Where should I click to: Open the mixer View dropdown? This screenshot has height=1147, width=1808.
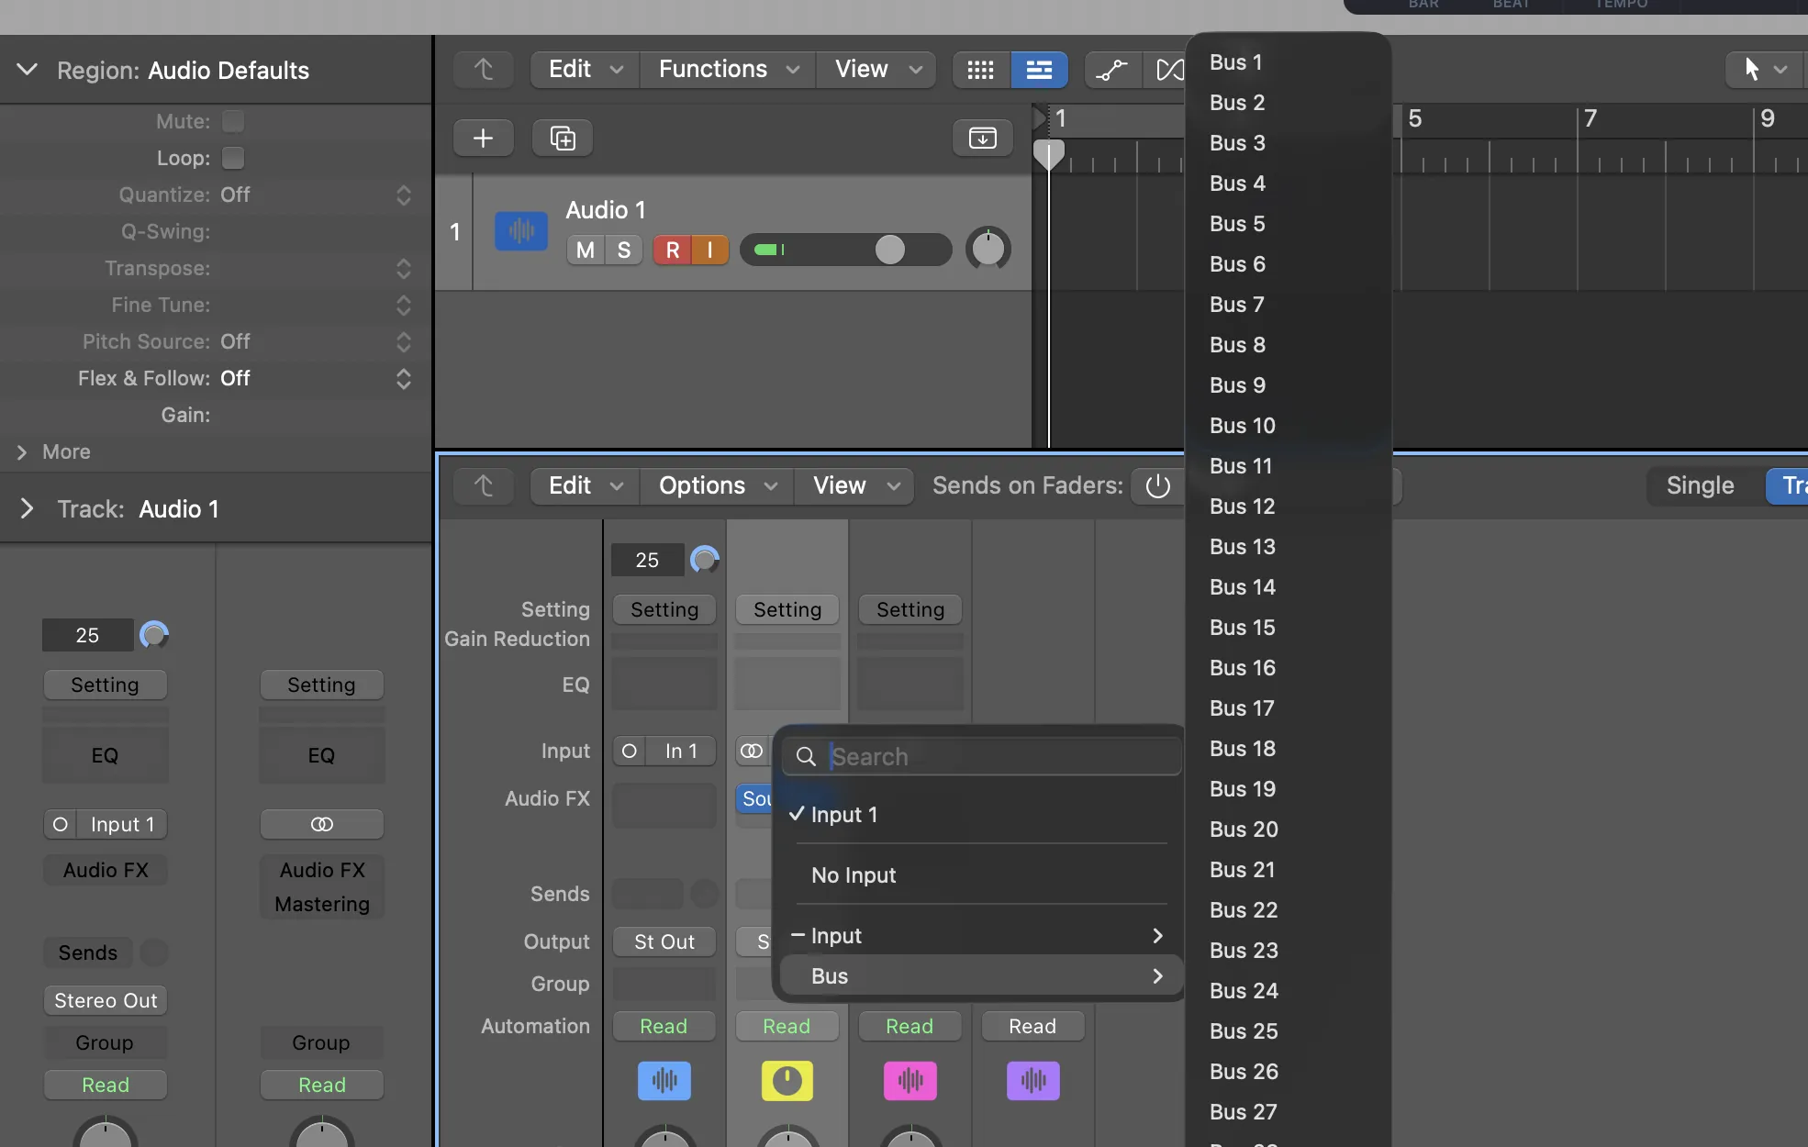coord(855,486)
